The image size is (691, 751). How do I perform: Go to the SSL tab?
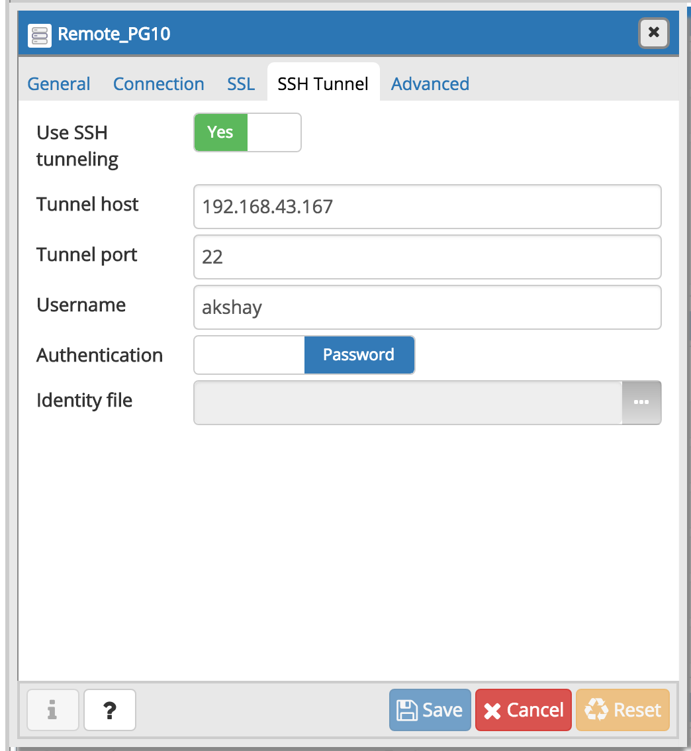point(241,84)
